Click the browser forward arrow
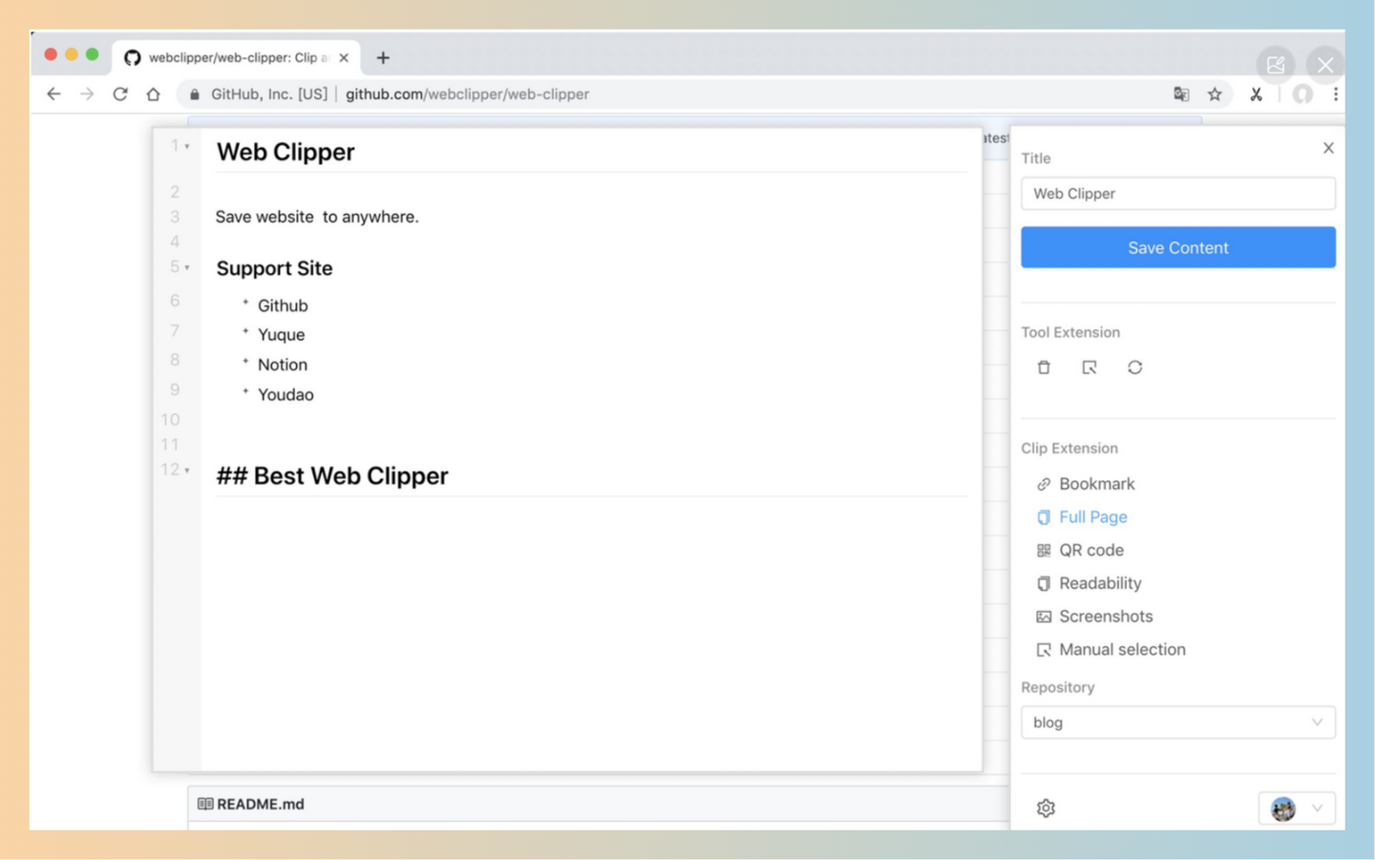The image size is (1375, 860). [87, 94]
